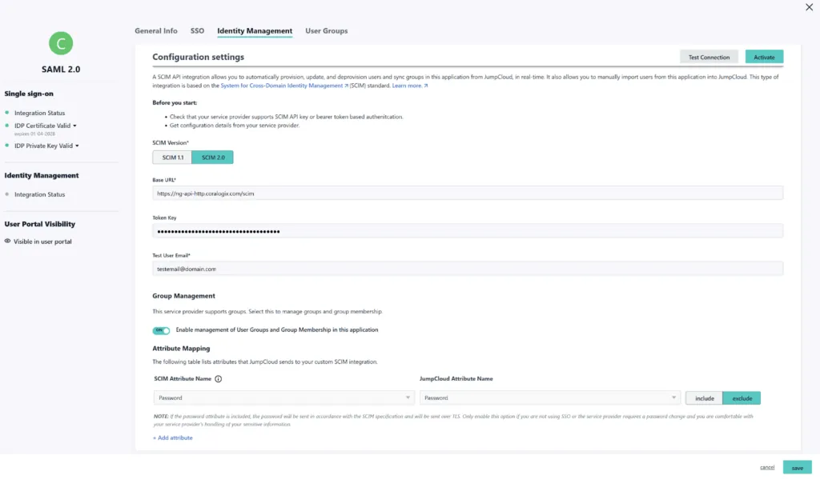Click the Activate button
Viewport: 820px width, 479px height.
coord(764,57)
